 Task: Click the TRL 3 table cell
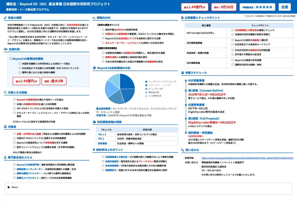point(106,139)
